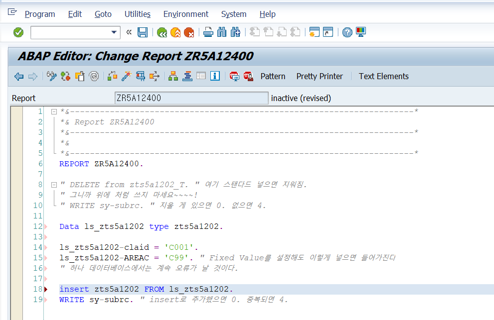
Task: Click the green Back icon in standard toolbar
Action: (162, 32)
